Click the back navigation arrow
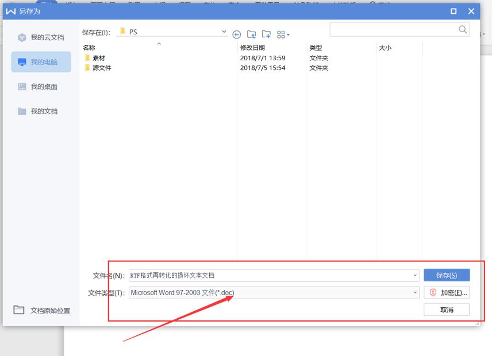492x356 pixels. tap(237, 34)
